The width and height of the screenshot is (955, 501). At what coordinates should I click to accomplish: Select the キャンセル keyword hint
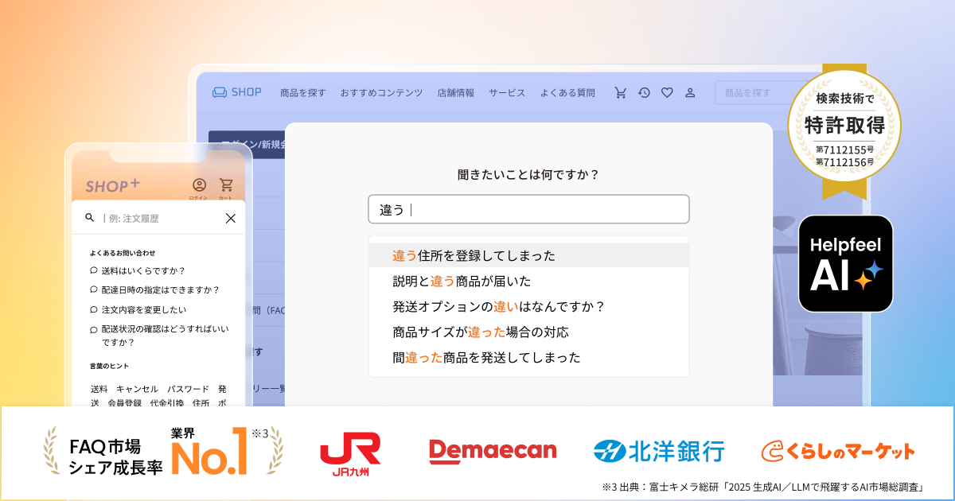point(136,389)
